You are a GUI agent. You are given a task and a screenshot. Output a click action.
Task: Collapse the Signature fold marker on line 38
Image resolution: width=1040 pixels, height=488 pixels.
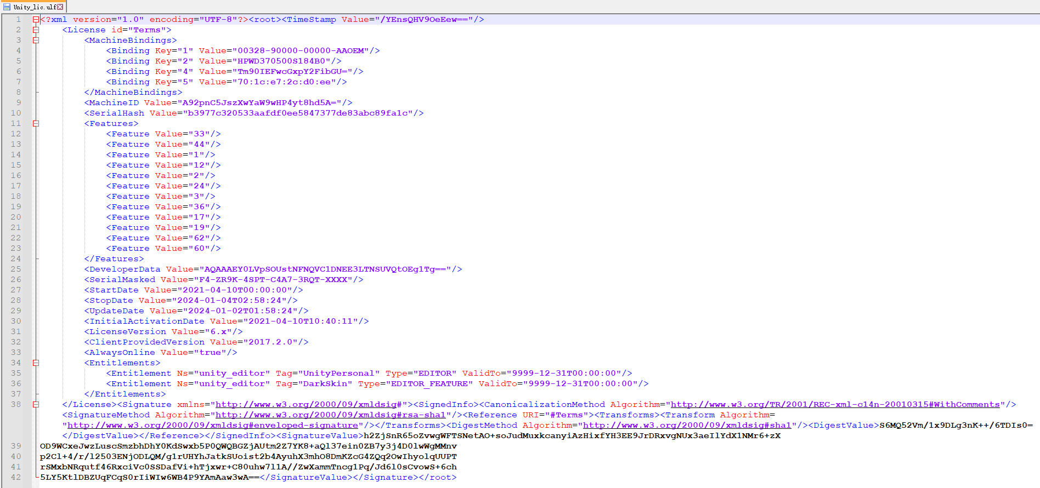pos(36,404)
